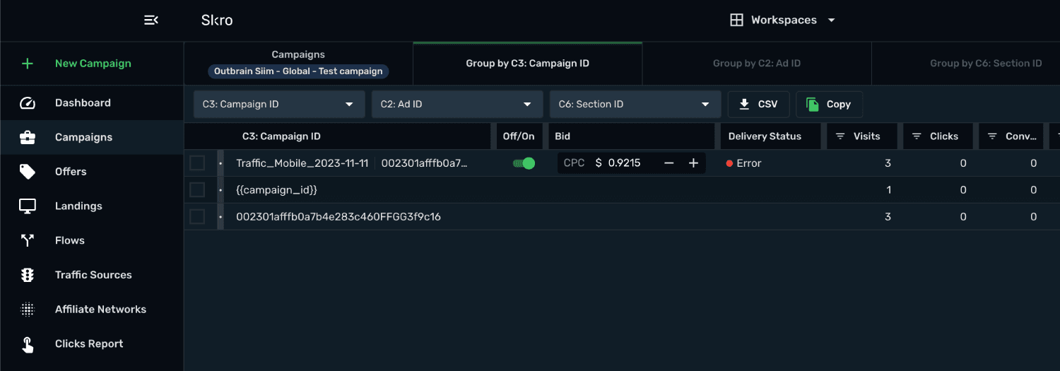
Task: Click the Skro logo
Action: coord(217,20)
